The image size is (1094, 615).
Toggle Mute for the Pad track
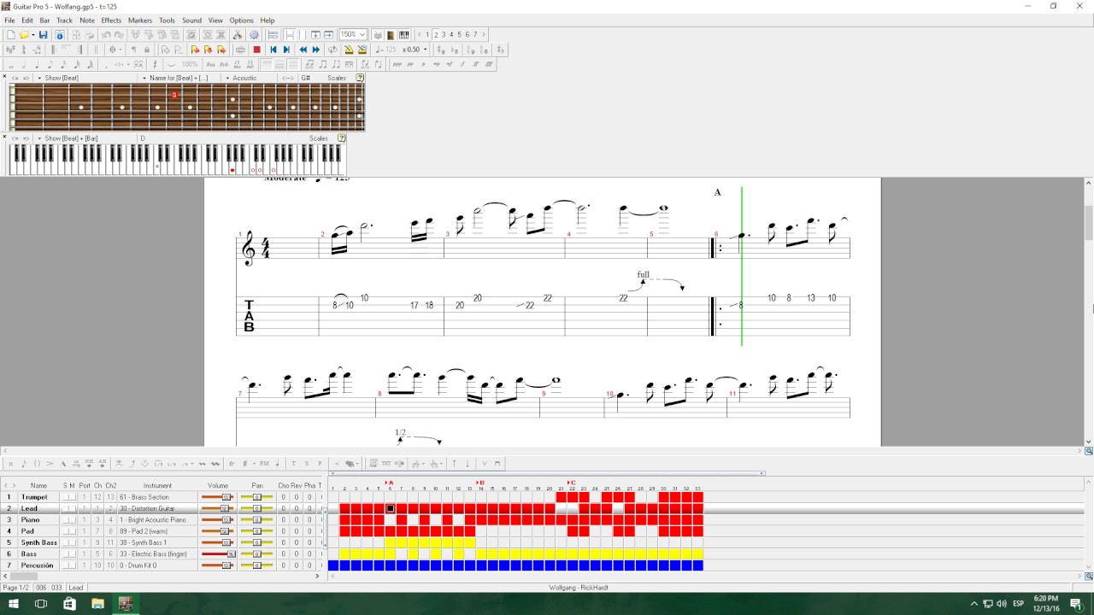(x=73, y=531)
